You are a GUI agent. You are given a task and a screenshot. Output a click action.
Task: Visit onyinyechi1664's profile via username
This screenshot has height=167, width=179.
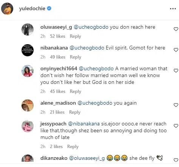[x=59, y=69]
